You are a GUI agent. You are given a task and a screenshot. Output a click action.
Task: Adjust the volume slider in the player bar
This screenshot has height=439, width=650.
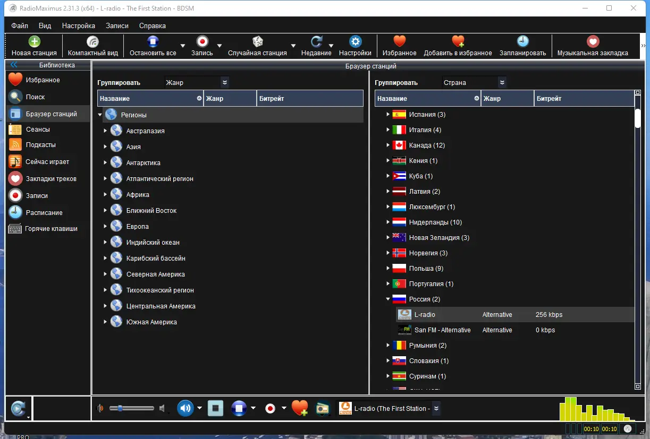(x=131, y=408)
